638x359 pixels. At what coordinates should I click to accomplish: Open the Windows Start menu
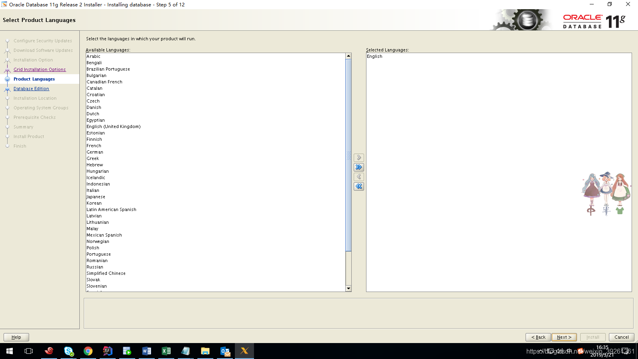coord(10,351)
